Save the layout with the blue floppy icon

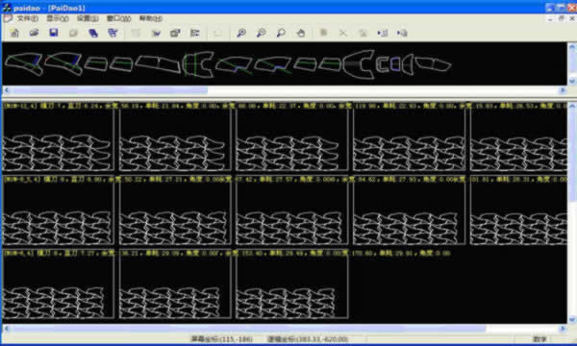(54, 33)
